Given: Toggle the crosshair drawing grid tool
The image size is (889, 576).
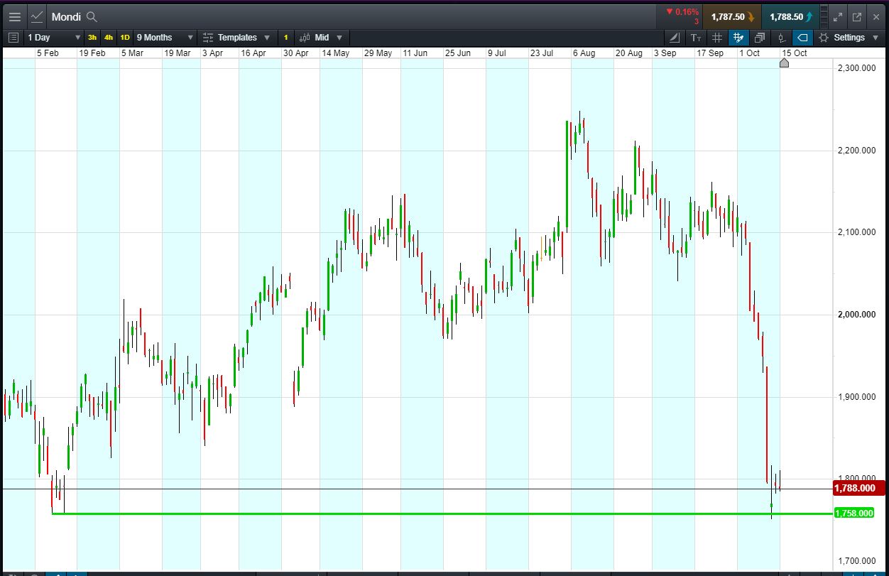Looking at the screenshot, I should coord(738,38).
